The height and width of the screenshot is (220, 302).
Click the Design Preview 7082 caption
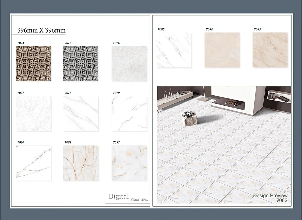[x=270, y=198]
